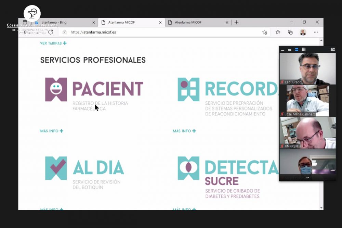Select the video thumbnail of the masked participant
The width and height of the screenshot is (342, 228).
[308, 165]
